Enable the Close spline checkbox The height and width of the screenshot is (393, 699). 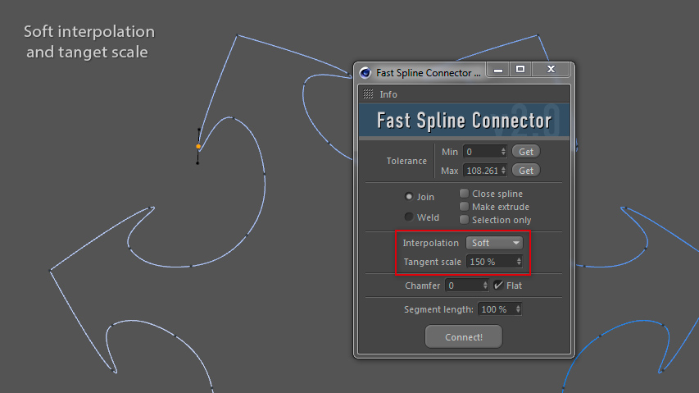tap(464, 193)
